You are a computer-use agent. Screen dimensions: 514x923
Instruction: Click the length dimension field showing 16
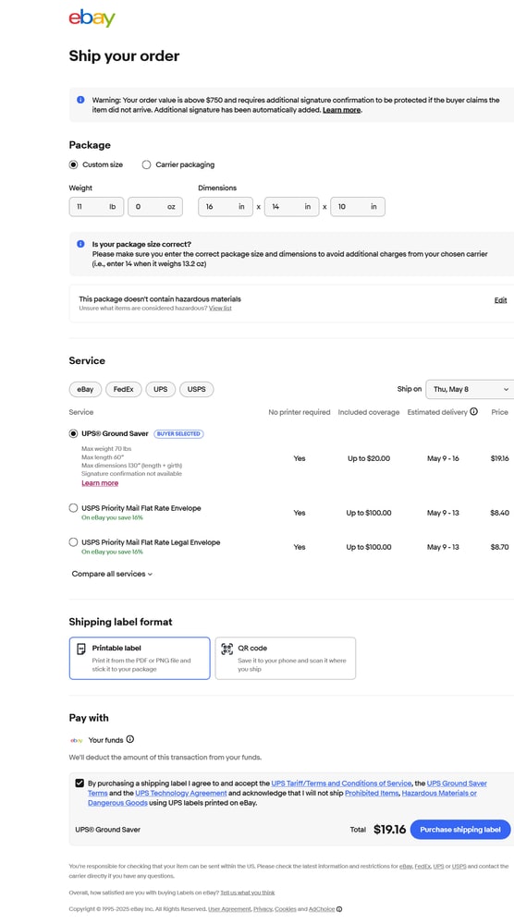point(226,207)
